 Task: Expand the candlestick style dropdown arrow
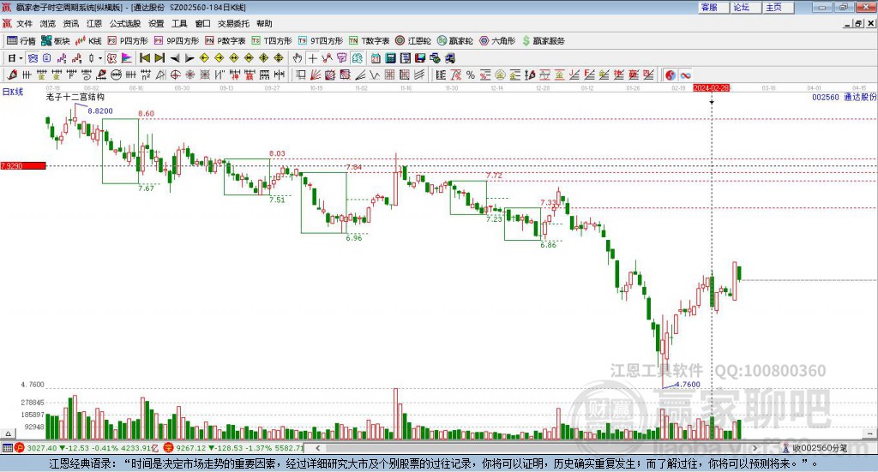(x=100, y=58)
